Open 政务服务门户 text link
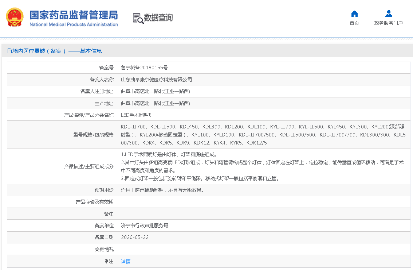The height and width of the screenshot is (270, 413). click(389, 23)
